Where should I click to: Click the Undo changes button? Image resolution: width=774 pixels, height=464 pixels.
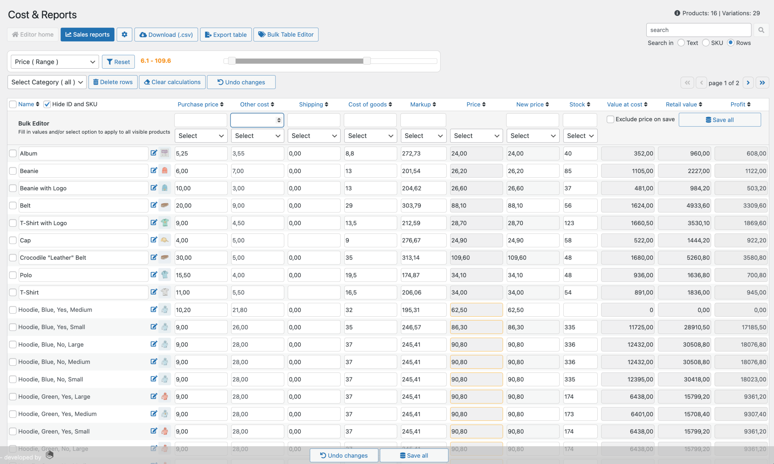point(241,82)
